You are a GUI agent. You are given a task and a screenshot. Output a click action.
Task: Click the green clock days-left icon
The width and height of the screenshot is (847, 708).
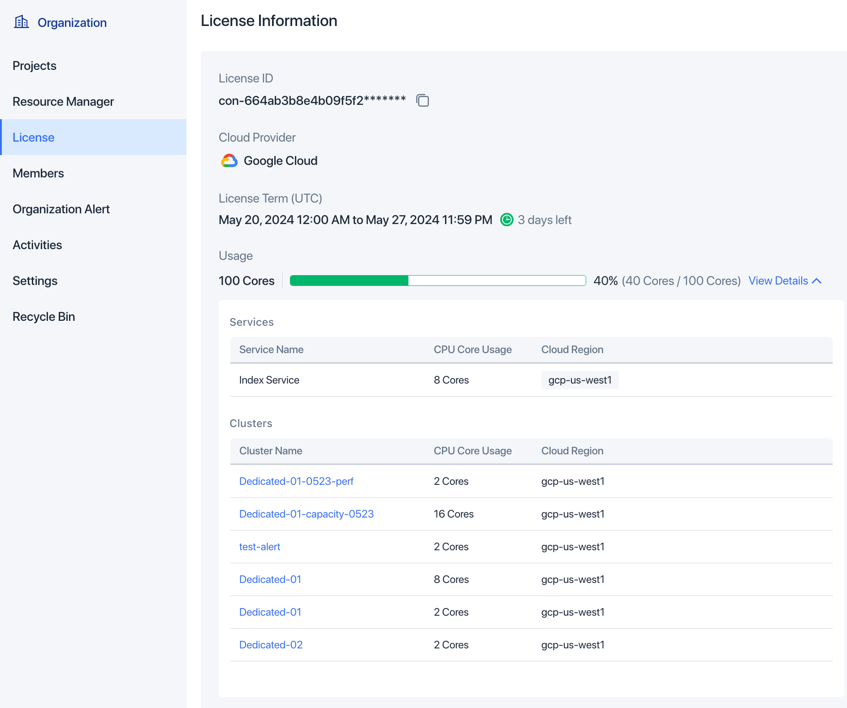click(x=506, y=220)
